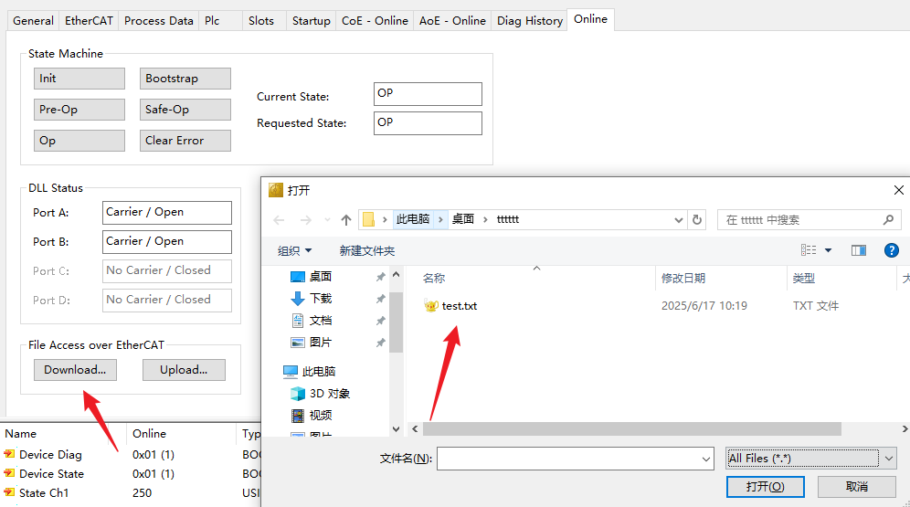Click Bootstrap state button

pos(185,79)
